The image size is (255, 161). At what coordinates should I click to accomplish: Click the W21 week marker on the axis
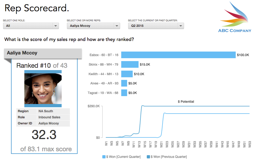tap(161, 144)
